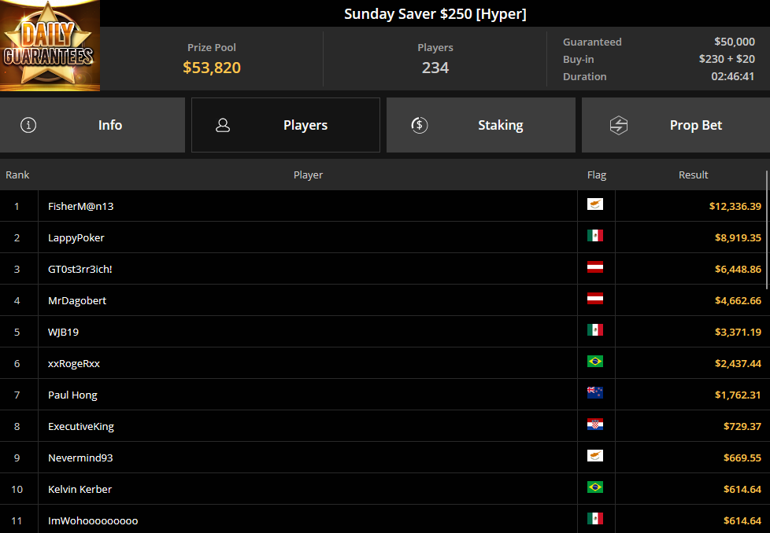Click ExecutiveKing's Croatia flag icon
The height and width of the screenshot is (533, 770).
(x=594, y=425)
